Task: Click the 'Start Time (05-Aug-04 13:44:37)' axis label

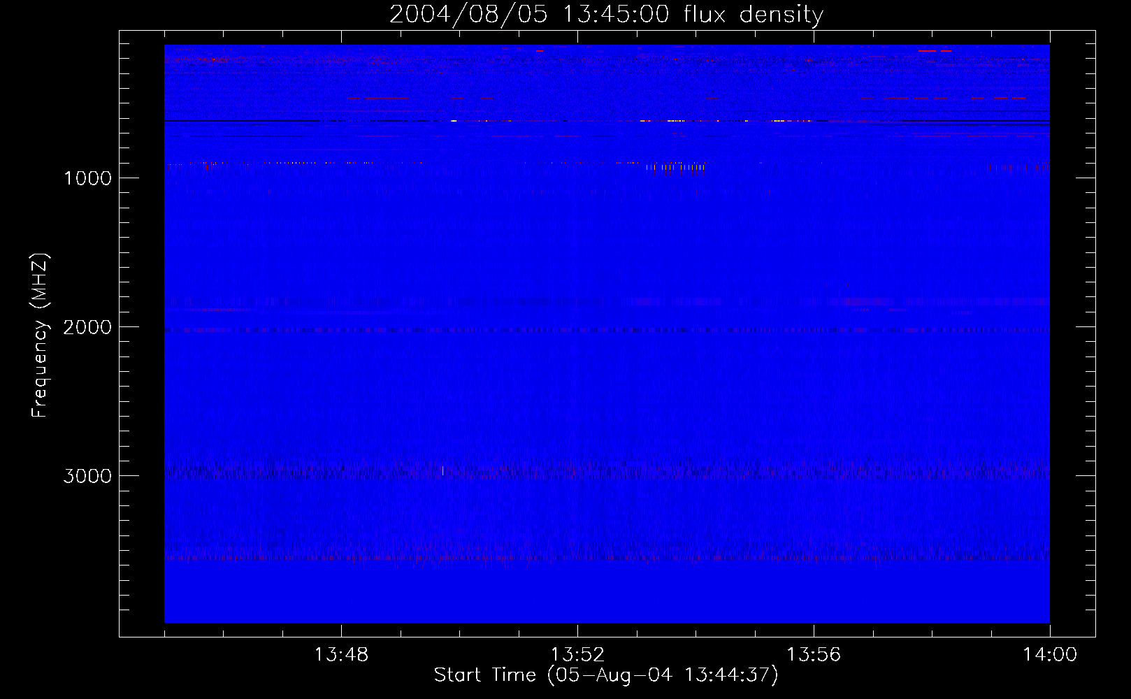Action: pos(606,675)
